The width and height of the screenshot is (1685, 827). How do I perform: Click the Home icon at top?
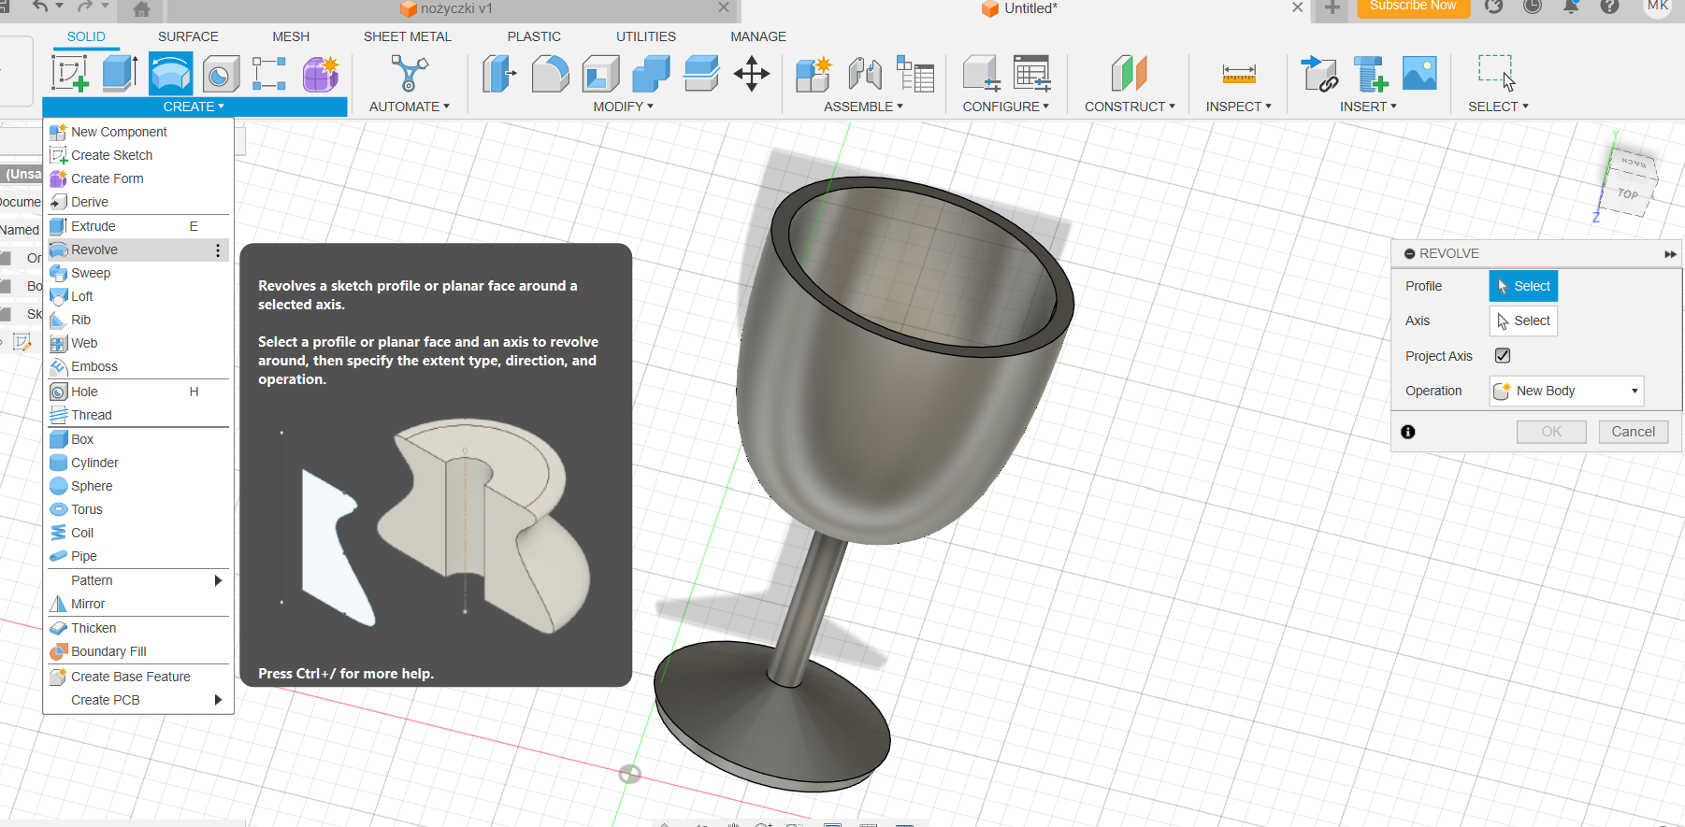click(141, 9)
